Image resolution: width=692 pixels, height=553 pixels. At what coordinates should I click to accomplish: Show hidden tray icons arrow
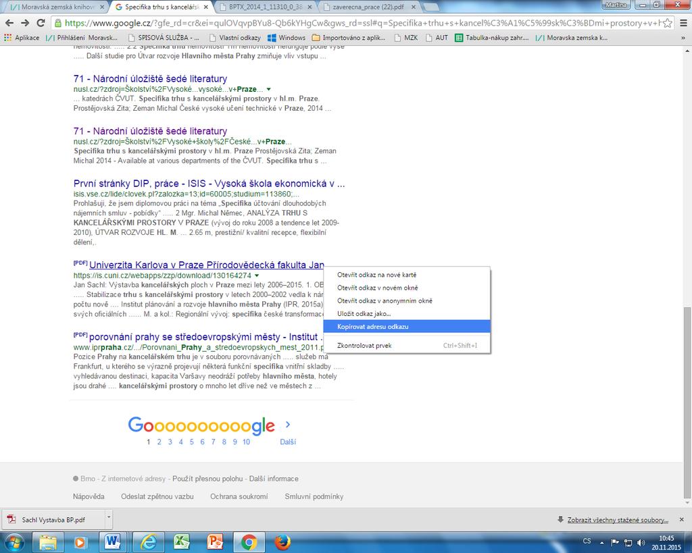pos(601,543)
